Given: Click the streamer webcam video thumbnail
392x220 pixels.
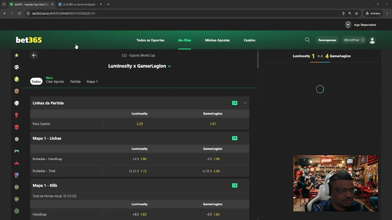Looking at the screenshot, I should point(336,183).
